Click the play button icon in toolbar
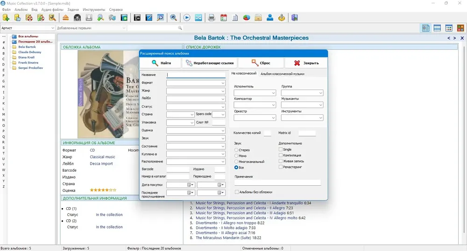Image resolution: width=467 pixels, height=251 pixels. click(x=187, y=18)
